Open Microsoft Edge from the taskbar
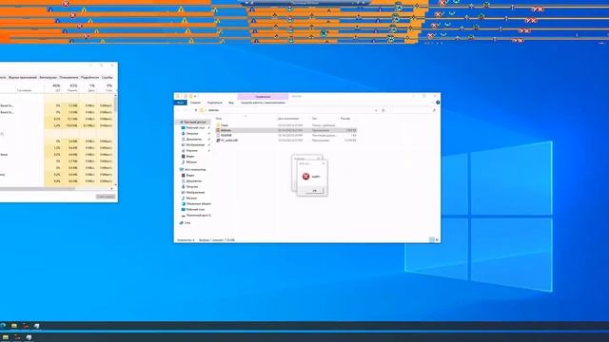Viewport: 609px width, 342px height. 3,326
